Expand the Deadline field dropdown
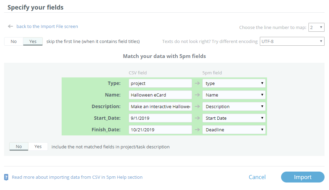 coord(234,130)
